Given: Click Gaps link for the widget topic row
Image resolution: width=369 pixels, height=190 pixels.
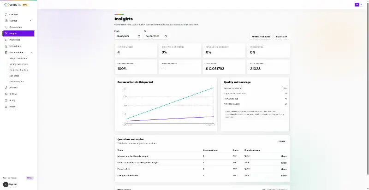Looking at the screenshot, I should tap(284, 156).
